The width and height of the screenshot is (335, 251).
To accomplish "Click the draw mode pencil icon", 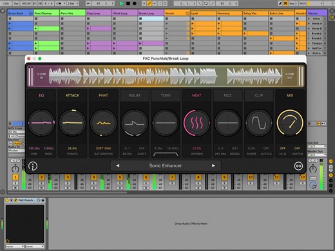I will [280, 4].
